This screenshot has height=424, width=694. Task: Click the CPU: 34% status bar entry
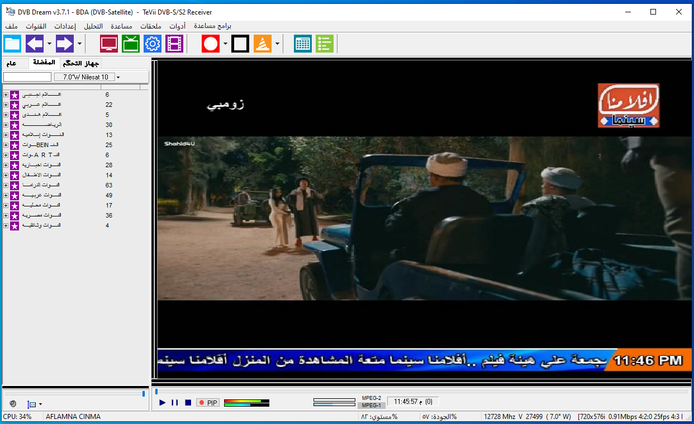coord(17,417)
